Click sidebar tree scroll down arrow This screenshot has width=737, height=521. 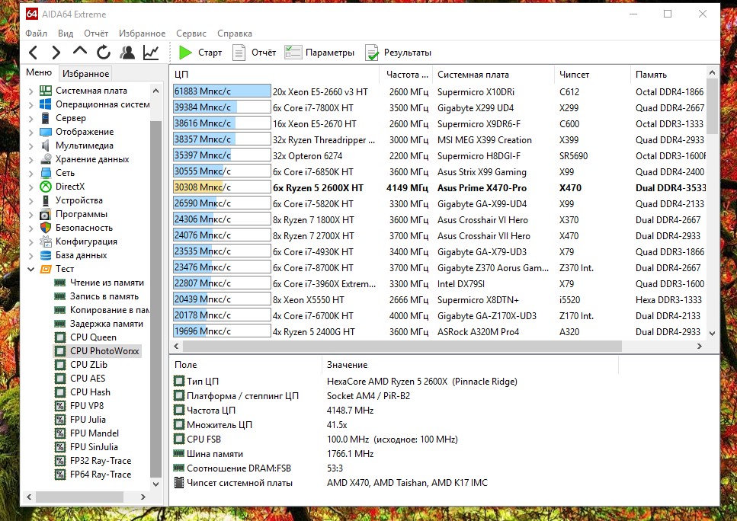(156, 484)
